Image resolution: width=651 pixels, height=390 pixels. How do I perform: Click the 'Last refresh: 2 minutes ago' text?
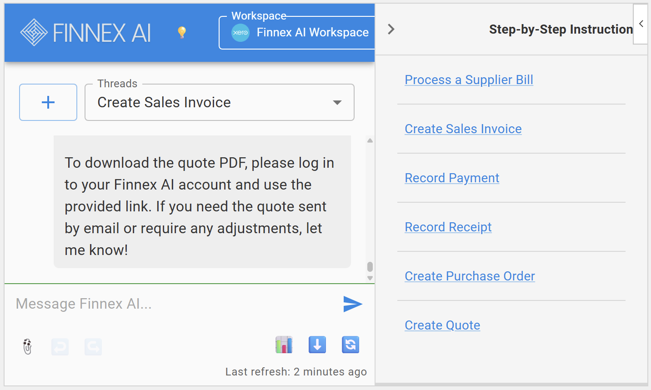point(296,372)
